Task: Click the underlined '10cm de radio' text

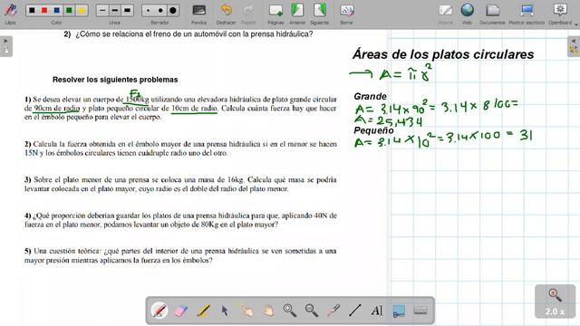Action: coord(194,109)
